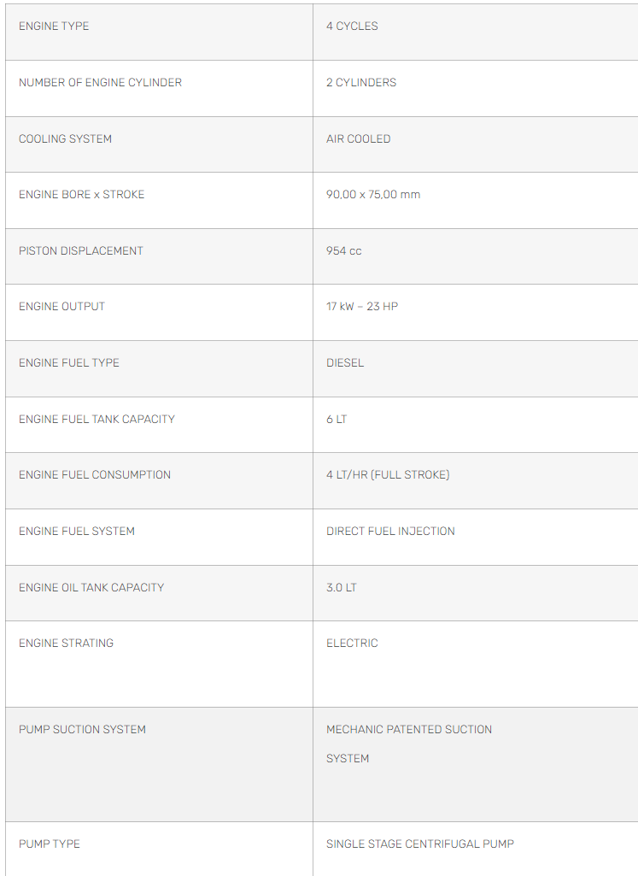Click ENGINE BORE x STROKE label

coord(81,194)
